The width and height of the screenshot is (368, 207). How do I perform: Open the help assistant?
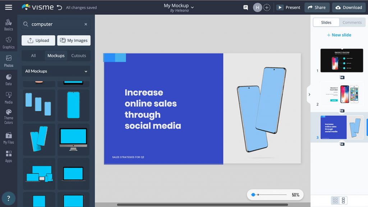[8, 198]
